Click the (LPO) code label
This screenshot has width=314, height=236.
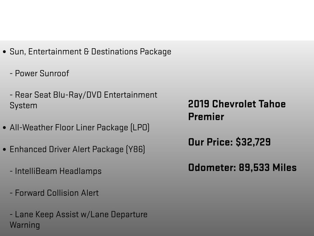[140, 128]
